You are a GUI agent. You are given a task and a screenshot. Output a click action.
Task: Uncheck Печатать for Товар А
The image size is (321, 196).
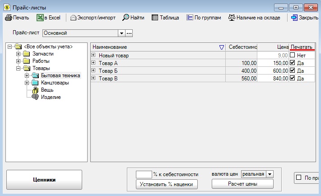293,62
